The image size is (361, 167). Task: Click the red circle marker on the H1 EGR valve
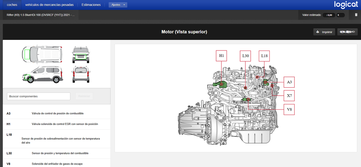click(221, 84)
